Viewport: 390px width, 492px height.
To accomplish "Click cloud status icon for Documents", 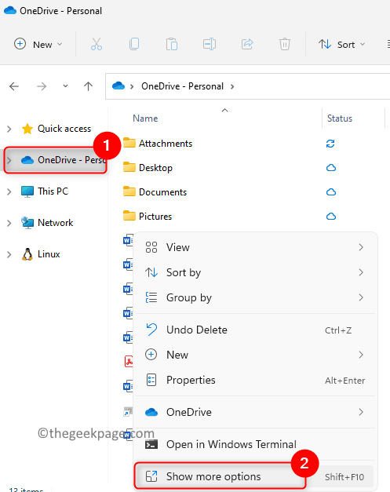I will (331, 192).
